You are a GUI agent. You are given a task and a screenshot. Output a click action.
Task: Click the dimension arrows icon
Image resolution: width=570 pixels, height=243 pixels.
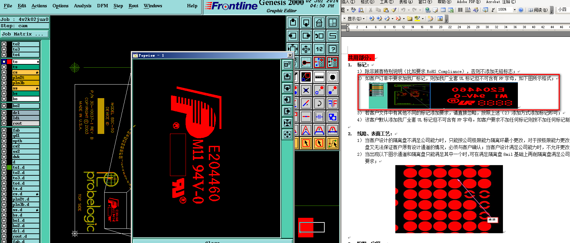pyautogui.click(x=319, y=117)
